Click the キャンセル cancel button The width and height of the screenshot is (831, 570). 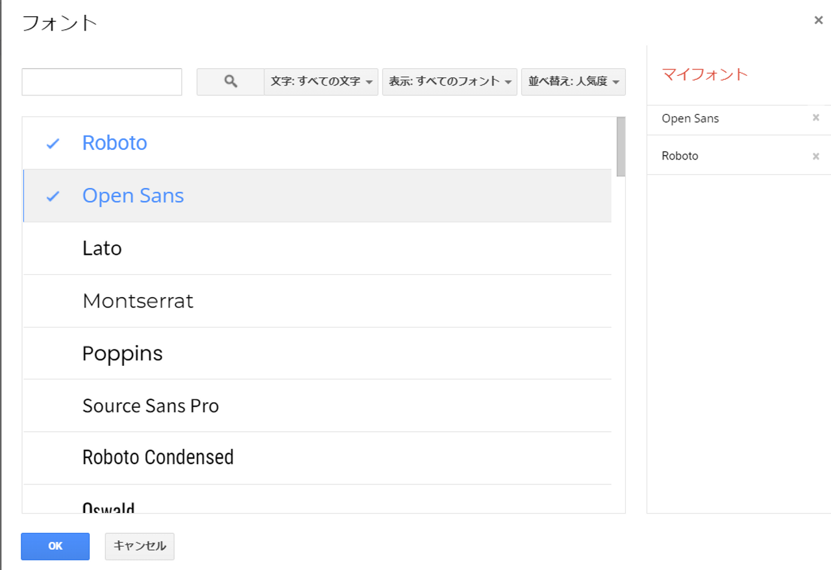(140, 546)
